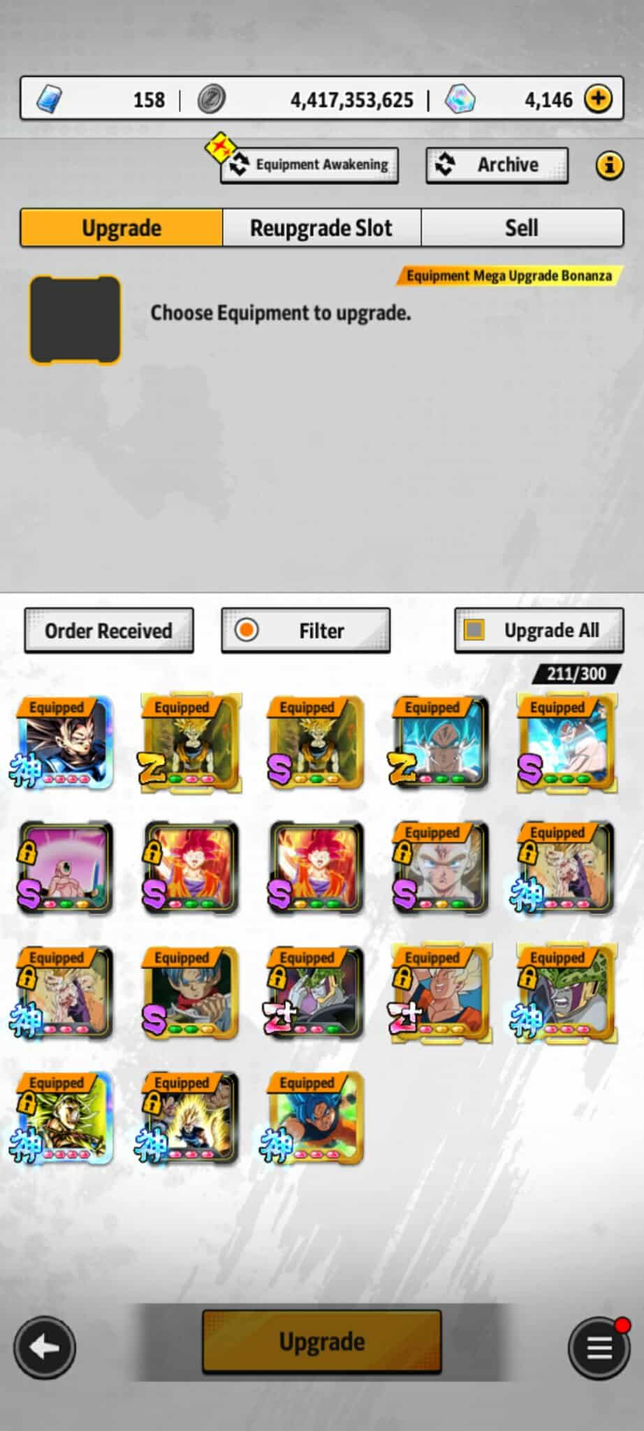The image size is (644, 1431).
Task: Open the Order Received sort dropdown
Action: pos(109,630)
